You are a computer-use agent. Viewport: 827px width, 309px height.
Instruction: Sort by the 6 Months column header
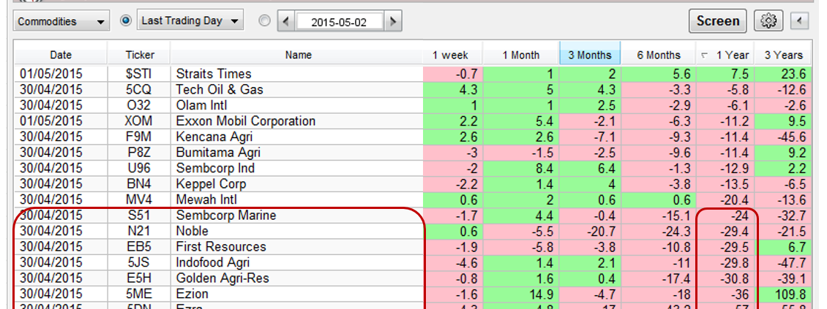click(658, 55)
